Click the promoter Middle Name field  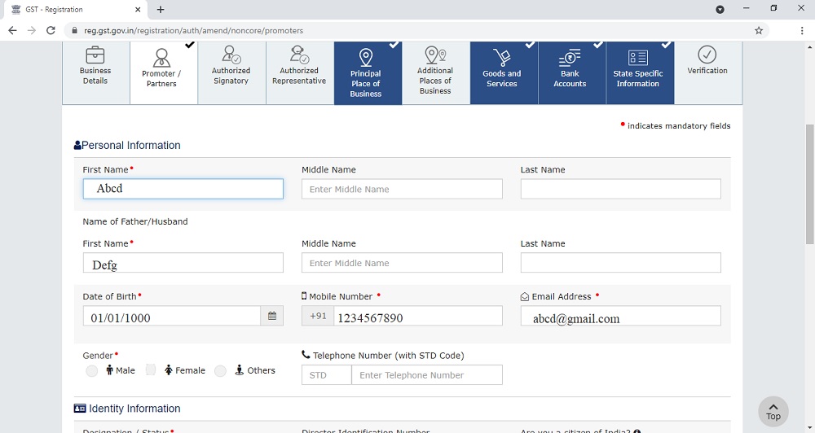[402, 189]
